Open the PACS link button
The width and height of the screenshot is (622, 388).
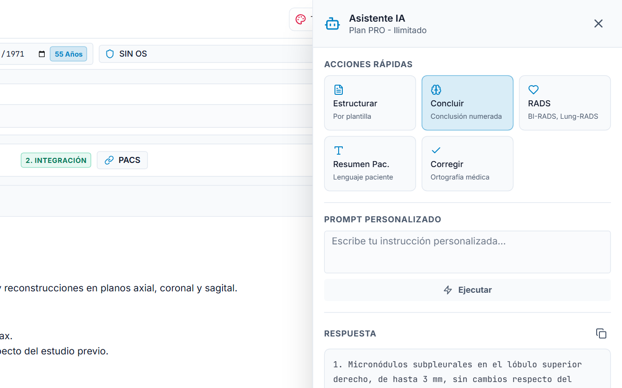click(x=122, y=160)
